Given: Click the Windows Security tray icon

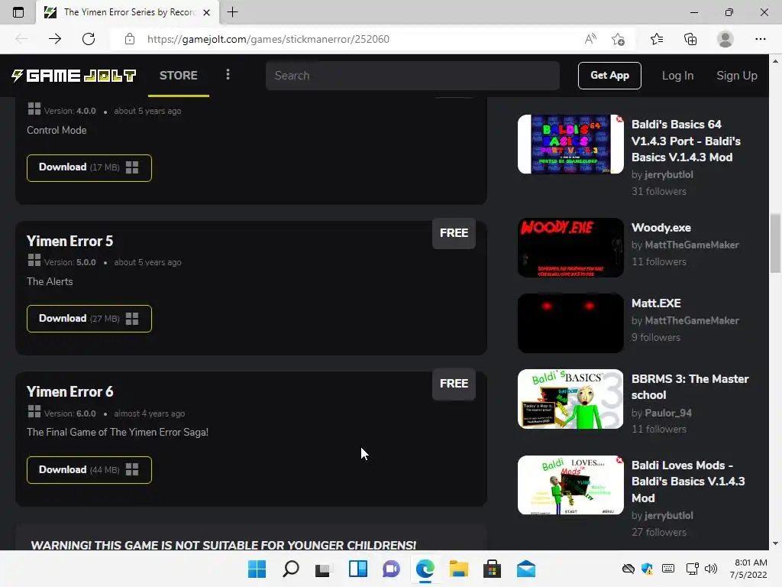Looking at the screenshot, I should (x=647, y=569).
